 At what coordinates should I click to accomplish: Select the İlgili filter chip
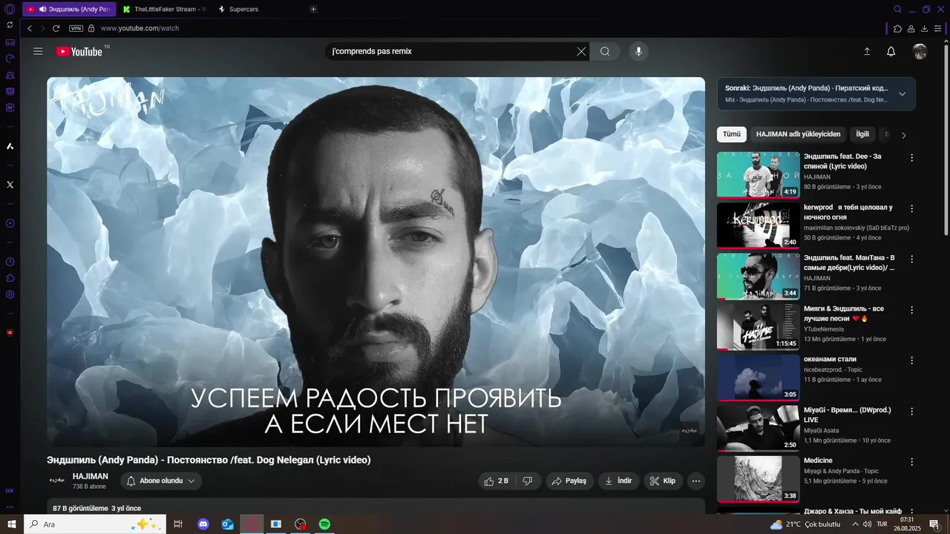[862, 134]
